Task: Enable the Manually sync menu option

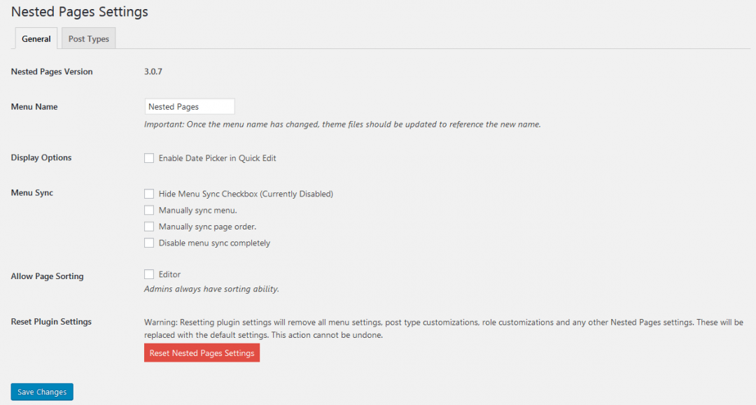Action: click(x=149, y=210)
